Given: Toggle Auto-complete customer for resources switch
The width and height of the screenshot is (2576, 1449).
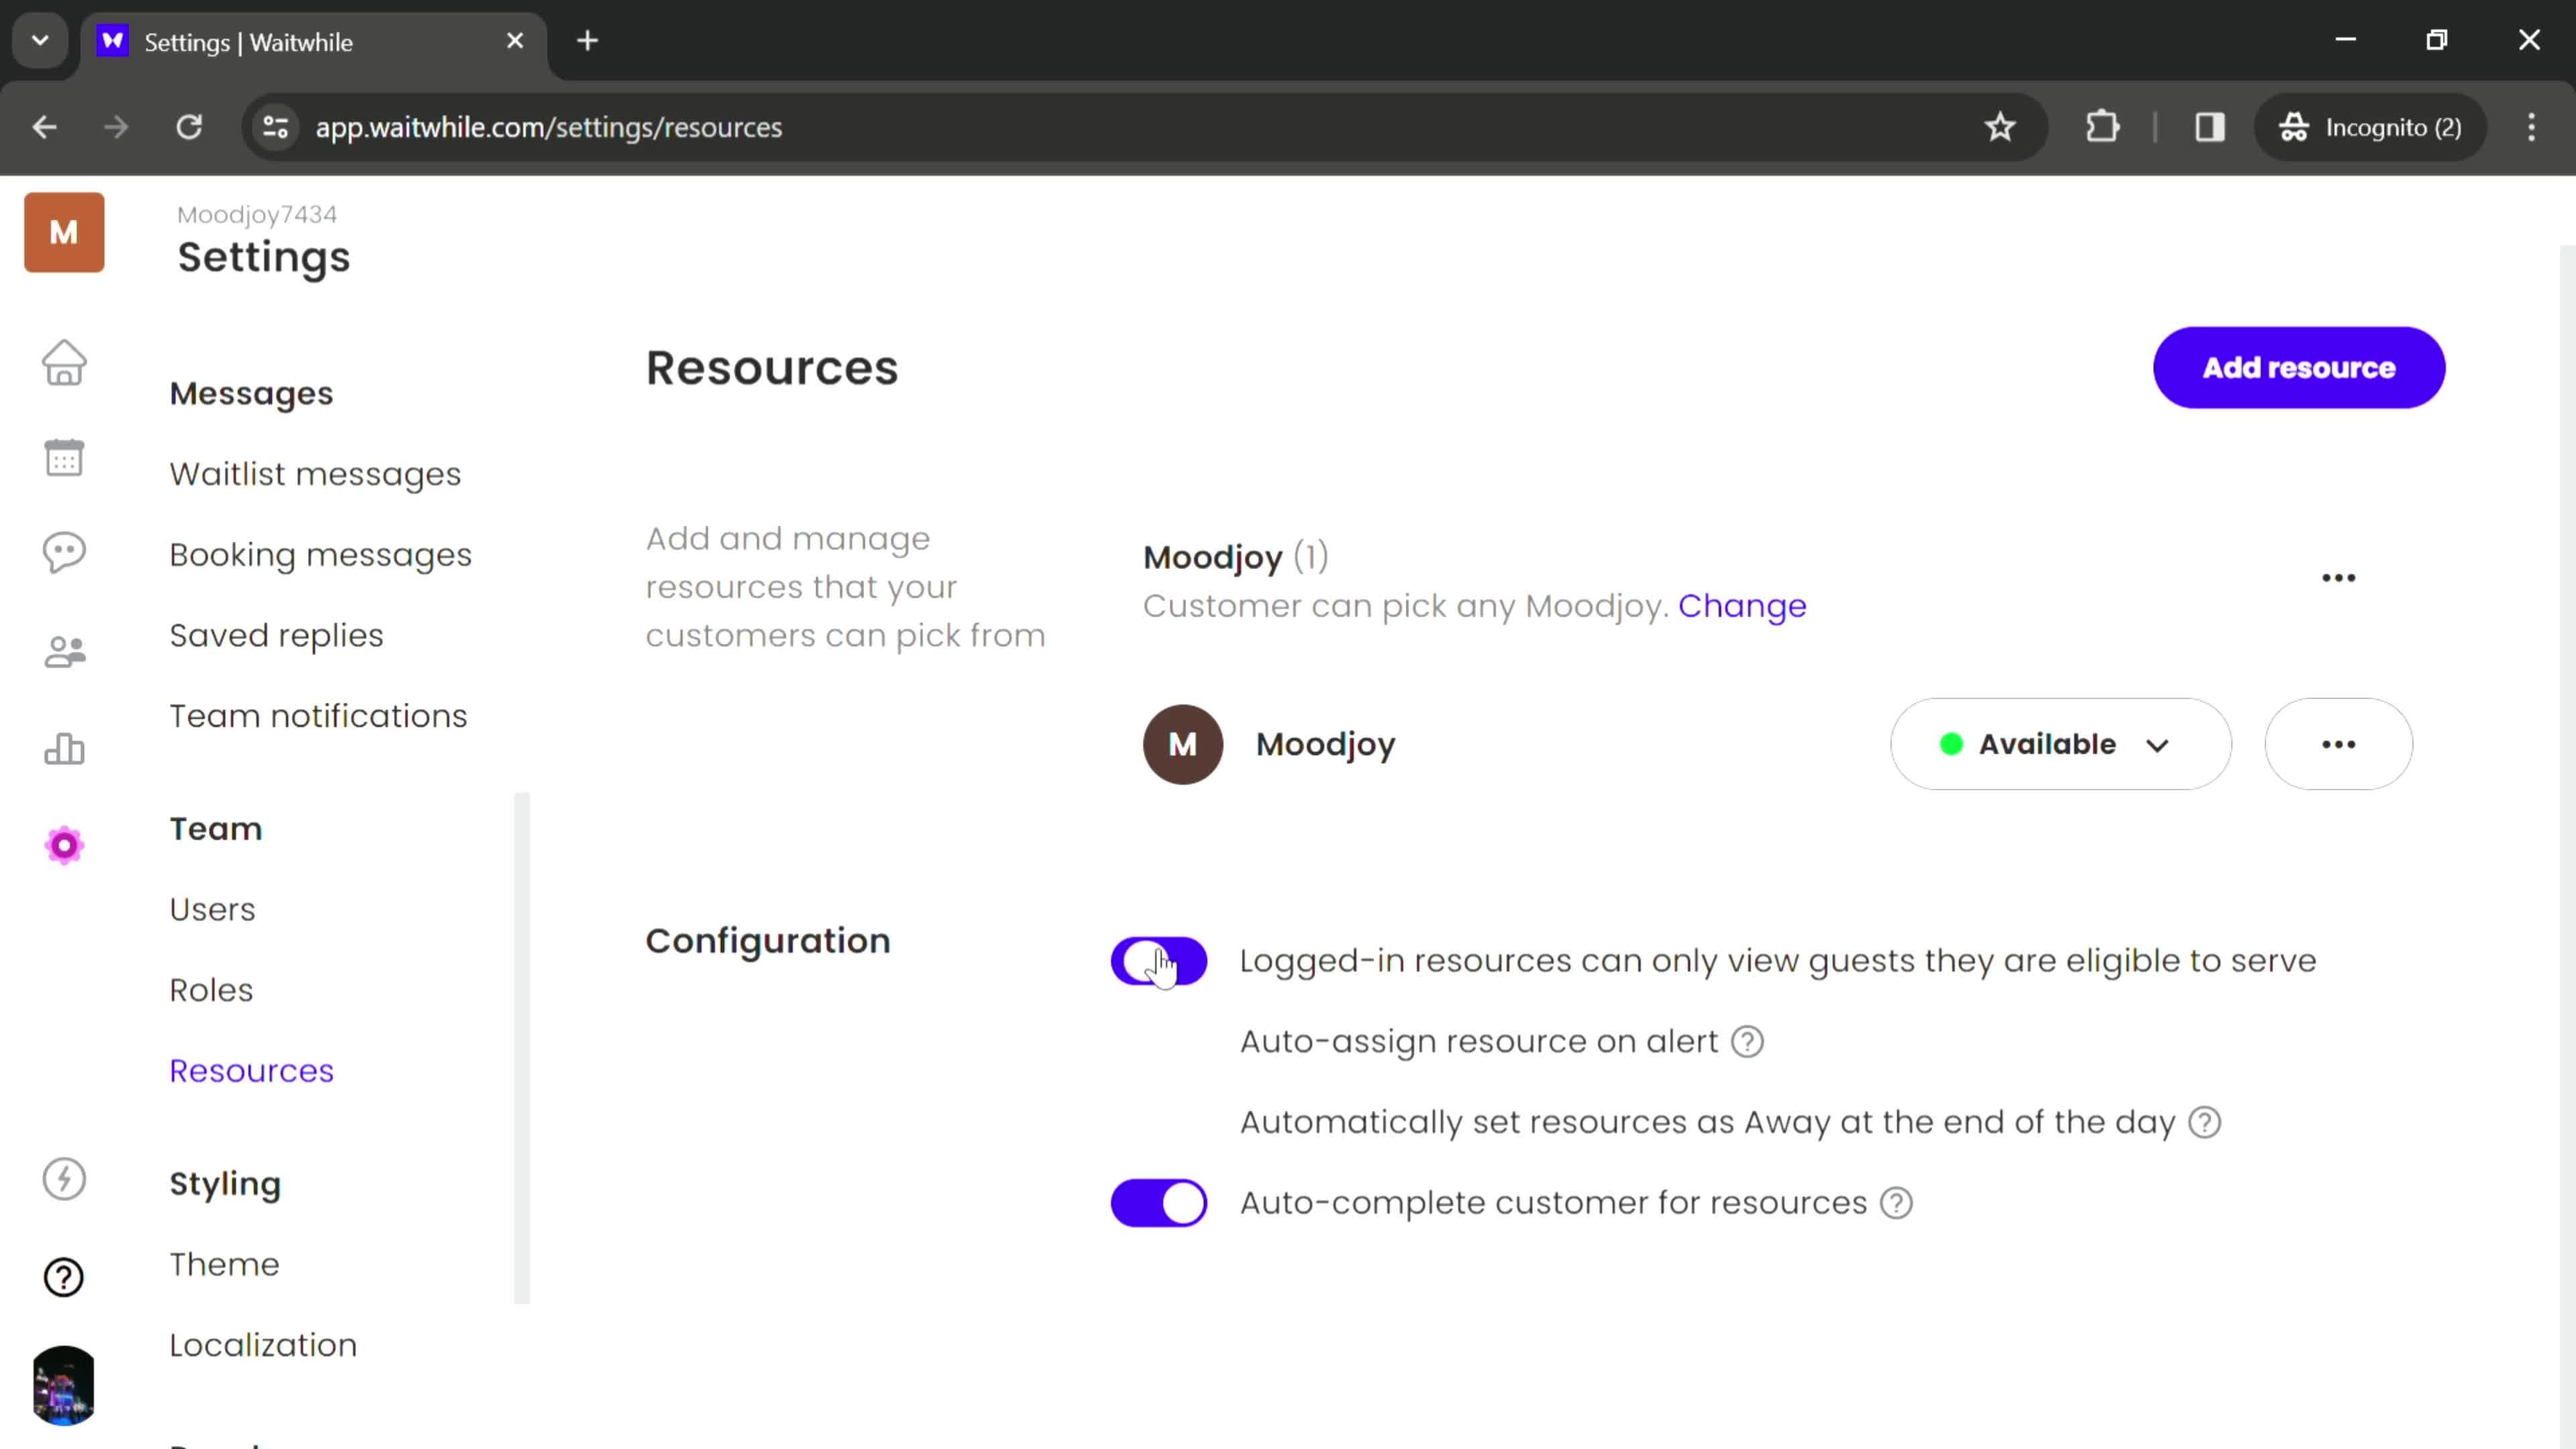Looking at the screenshot, I should (1158, 1203).
